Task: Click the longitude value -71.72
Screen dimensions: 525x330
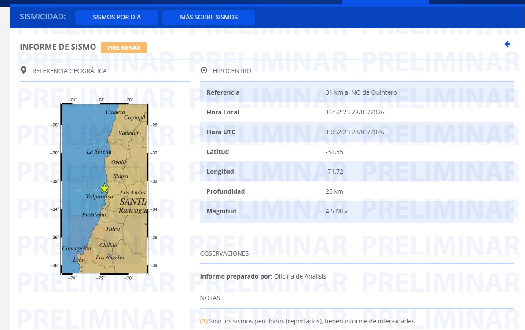Action: click(x=334, y=172)
